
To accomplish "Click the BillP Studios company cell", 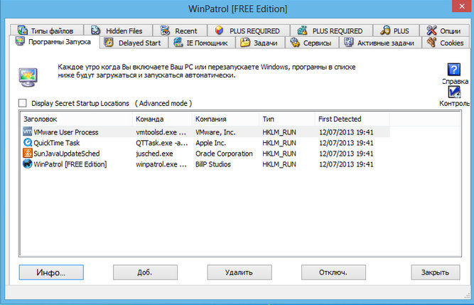I will [x=212, y=164].
